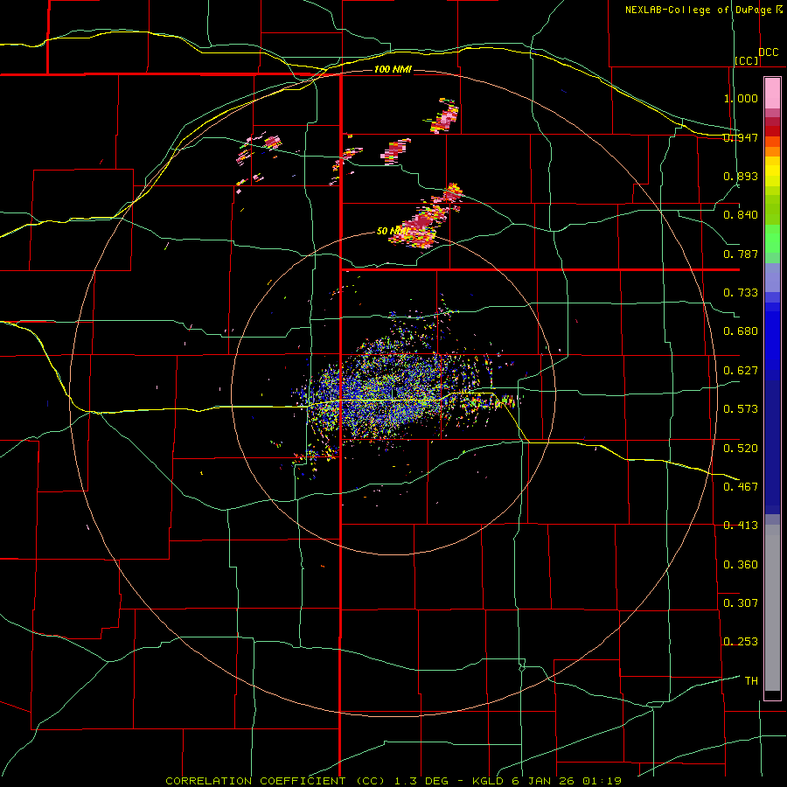This screenshot has height=787, width=787.
Task: Select the 0.840 scale value
Action: click(741, 215)
